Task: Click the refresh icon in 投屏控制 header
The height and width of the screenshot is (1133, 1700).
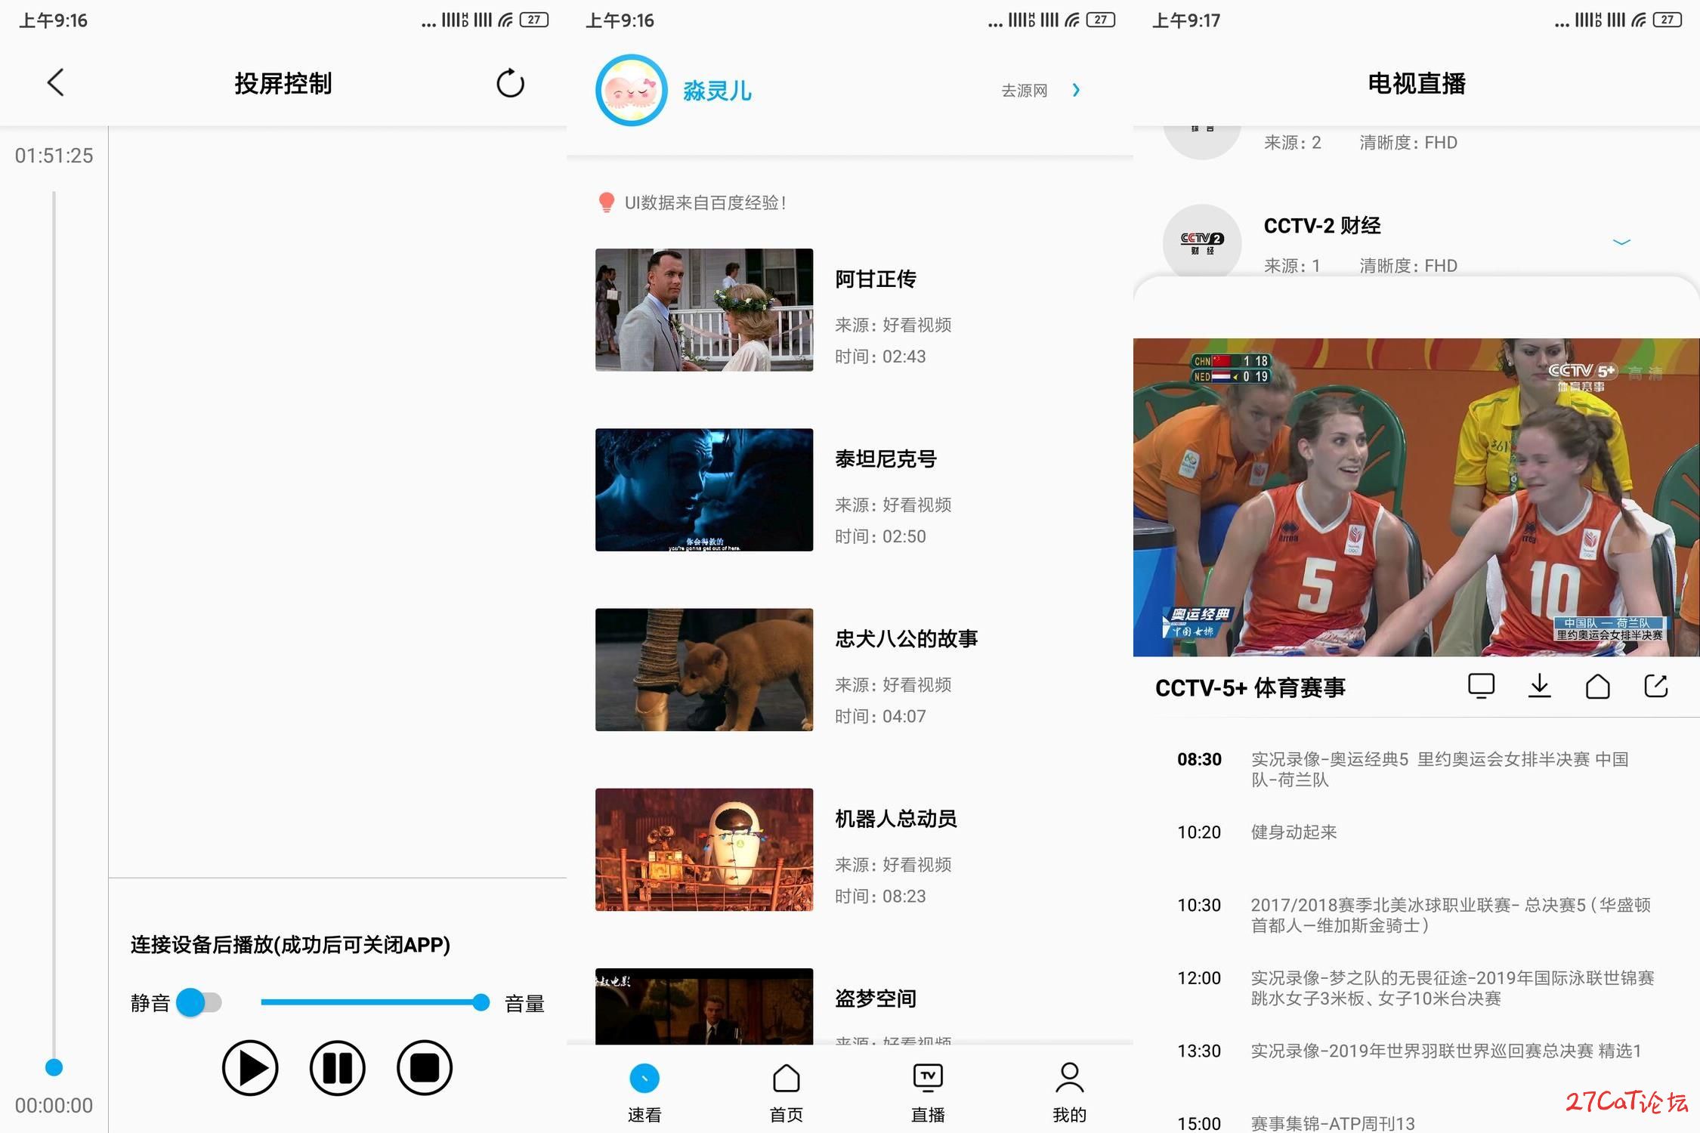Action: 510,83
